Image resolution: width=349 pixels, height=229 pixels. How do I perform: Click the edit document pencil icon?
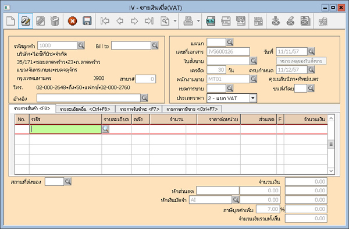coord(26,21)
